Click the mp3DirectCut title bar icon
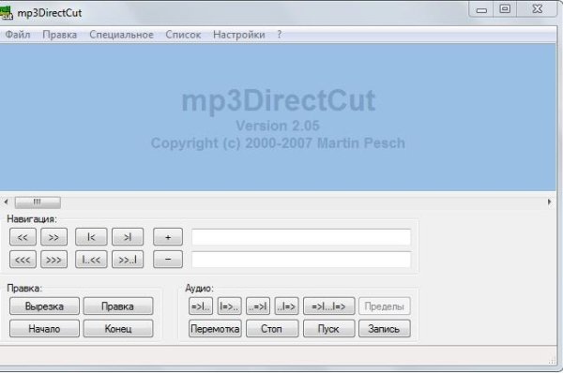 coord(7,13)
